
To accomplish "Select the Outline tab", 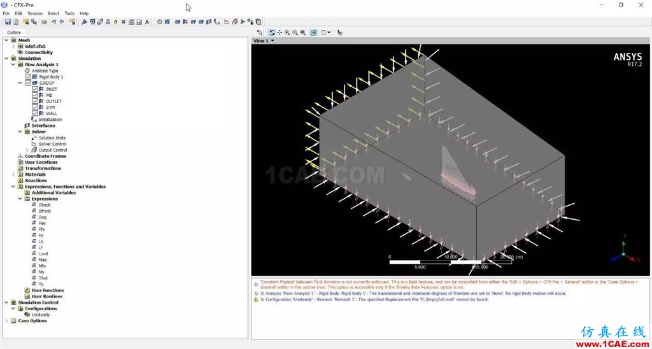I will 14,32.
